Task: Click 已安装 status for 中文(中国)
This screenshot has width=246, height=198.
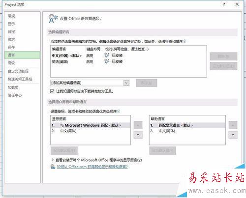Action: click(x=117, y=56)
